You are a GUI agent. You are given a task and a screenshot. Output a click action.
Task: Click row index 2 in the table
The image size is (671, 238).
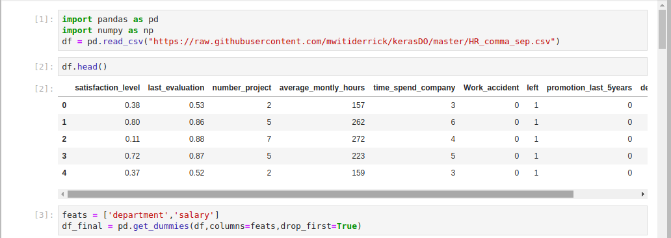coord(64,139)
